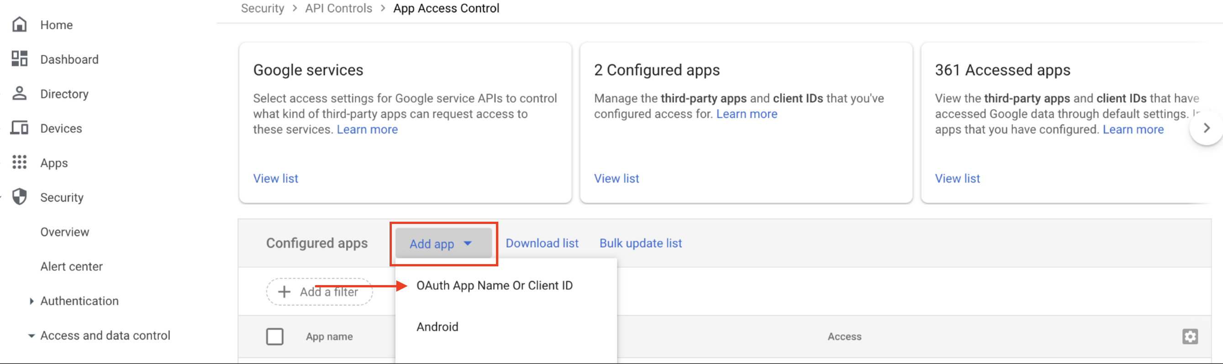Screen dimensions: 1223x364
Task: View list of 2 Configured apps
Action: (x=616, y=178)
